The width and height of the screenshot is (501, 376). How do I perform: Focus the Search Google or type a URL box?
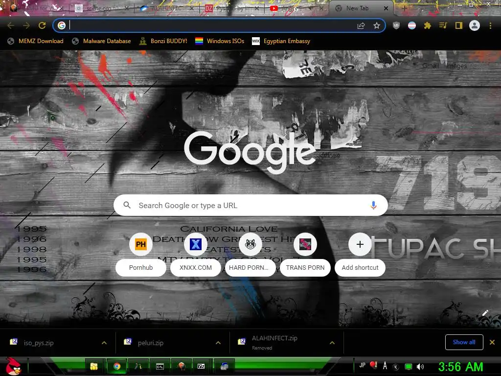click(250, 205)
